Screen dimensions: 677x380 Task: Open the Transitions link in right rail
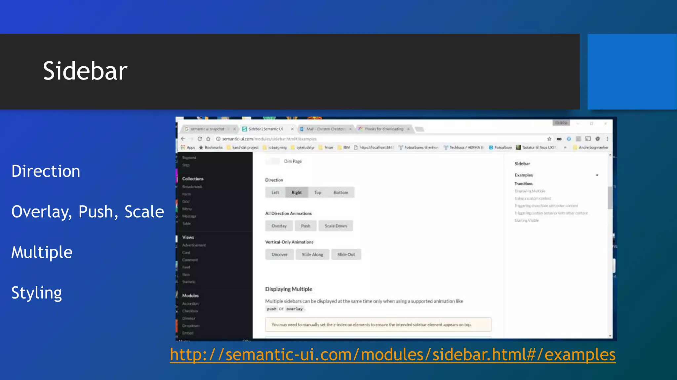pyautogui.click(x=524, y=184)
